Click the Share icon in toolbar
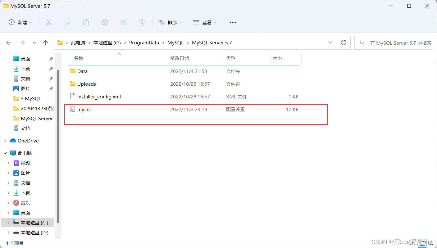 [123, 22]
